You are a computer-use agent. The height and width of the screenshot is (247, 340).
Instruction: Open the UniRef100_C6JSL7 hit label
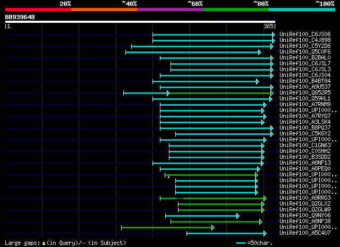tap(305, 64)
